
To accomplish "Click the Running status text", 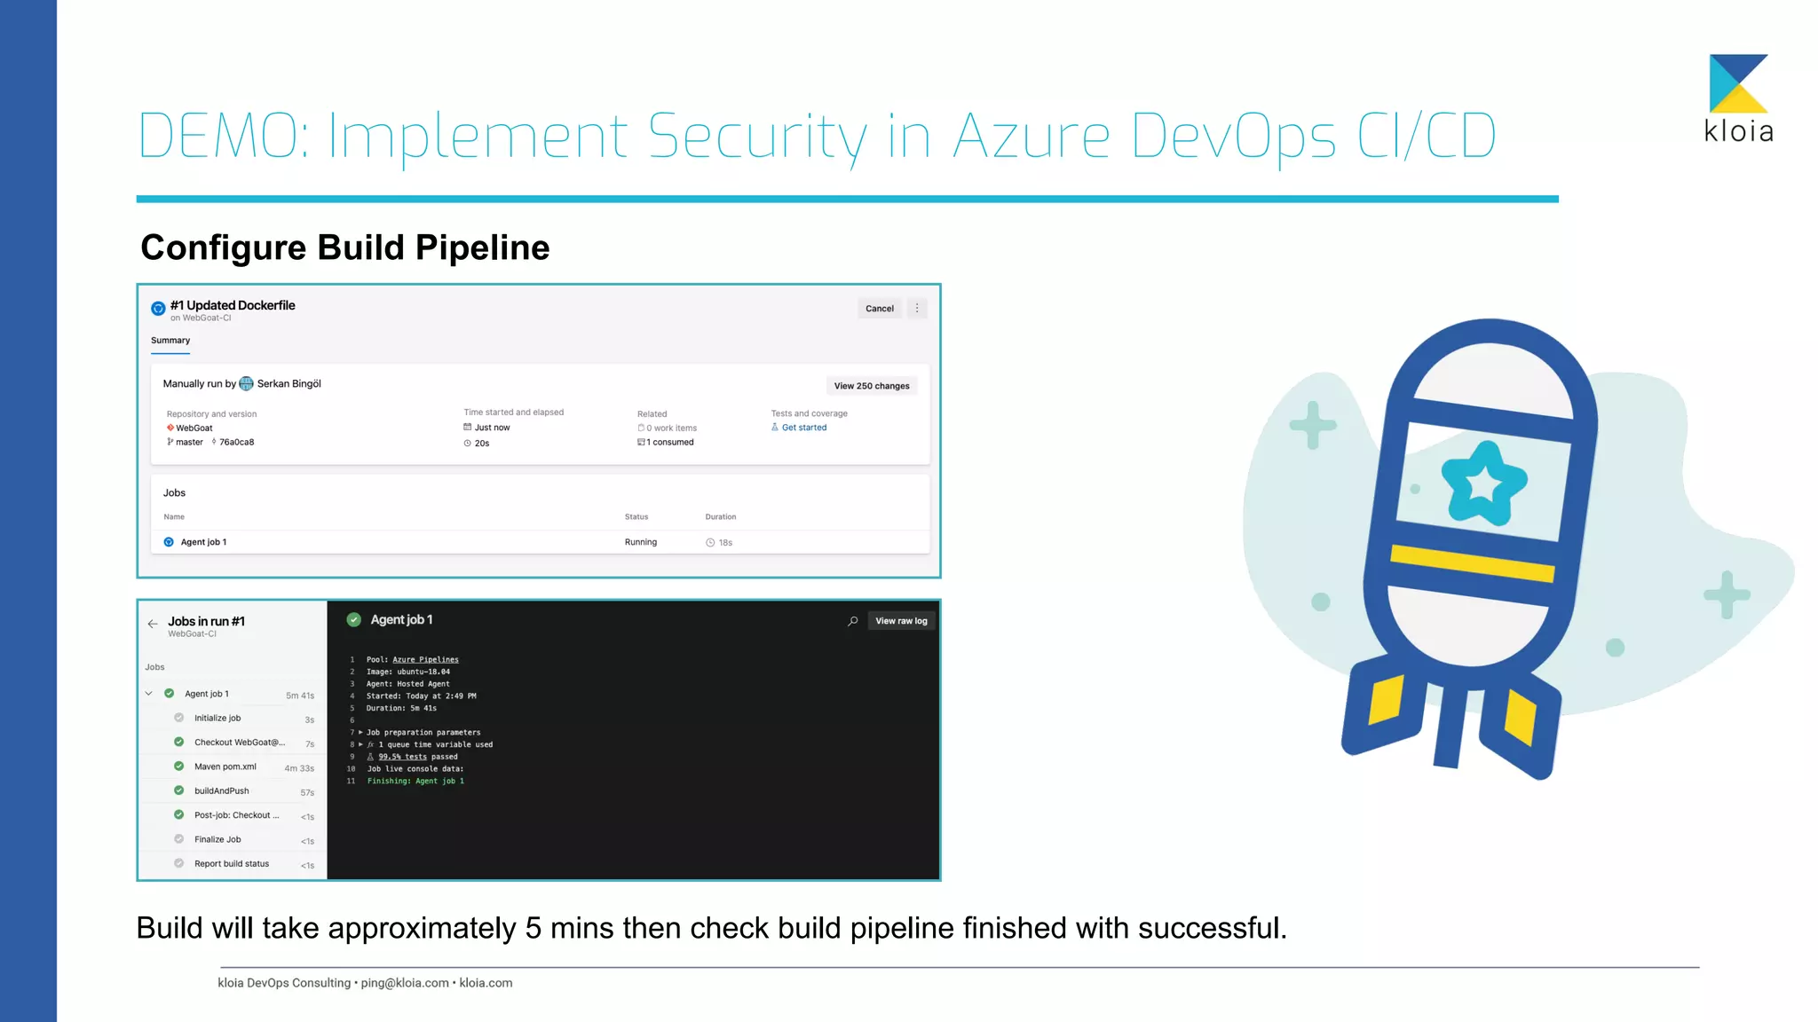I will [641, 542].
